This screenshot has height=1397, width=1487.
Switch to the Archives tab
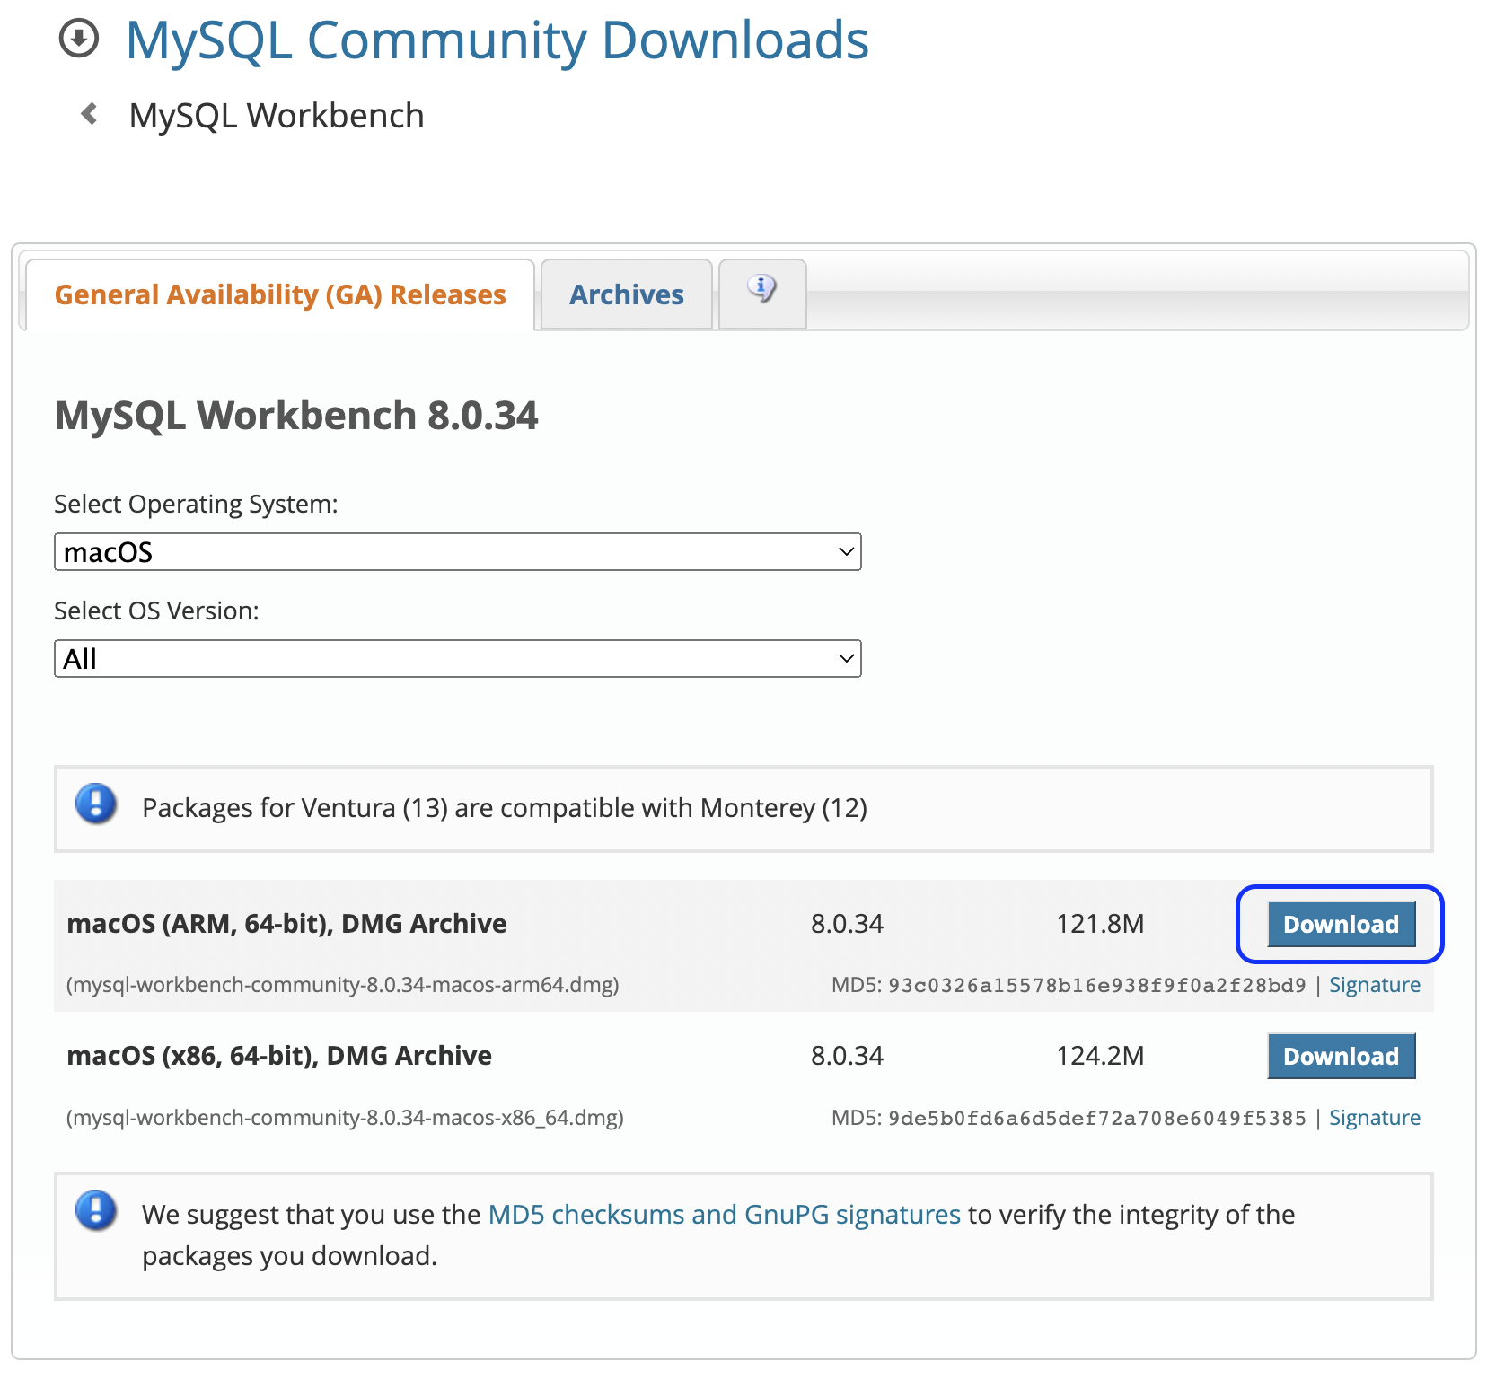point(626,294)
